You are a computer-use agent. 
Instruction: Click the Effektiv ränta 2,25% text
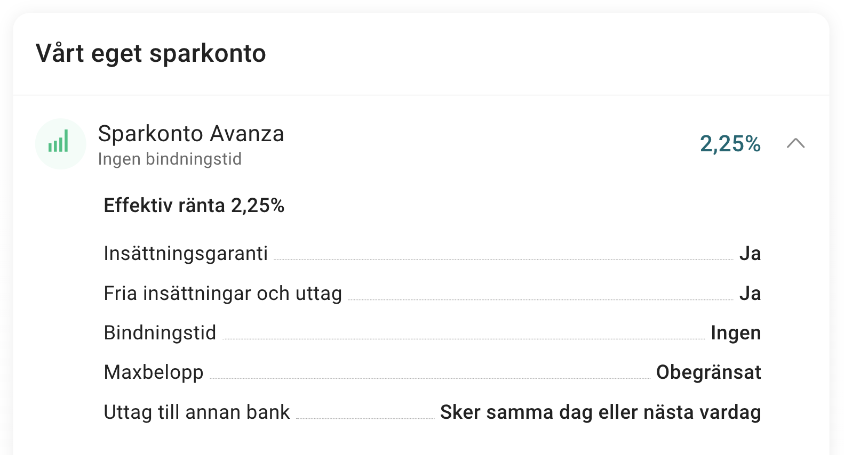[x=194, y=206]
